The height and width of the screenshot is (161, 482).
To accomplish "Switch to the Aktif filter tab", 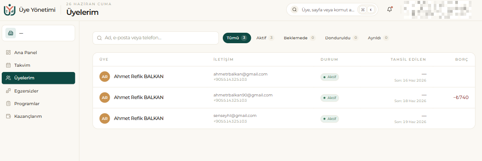I will 265,38.
